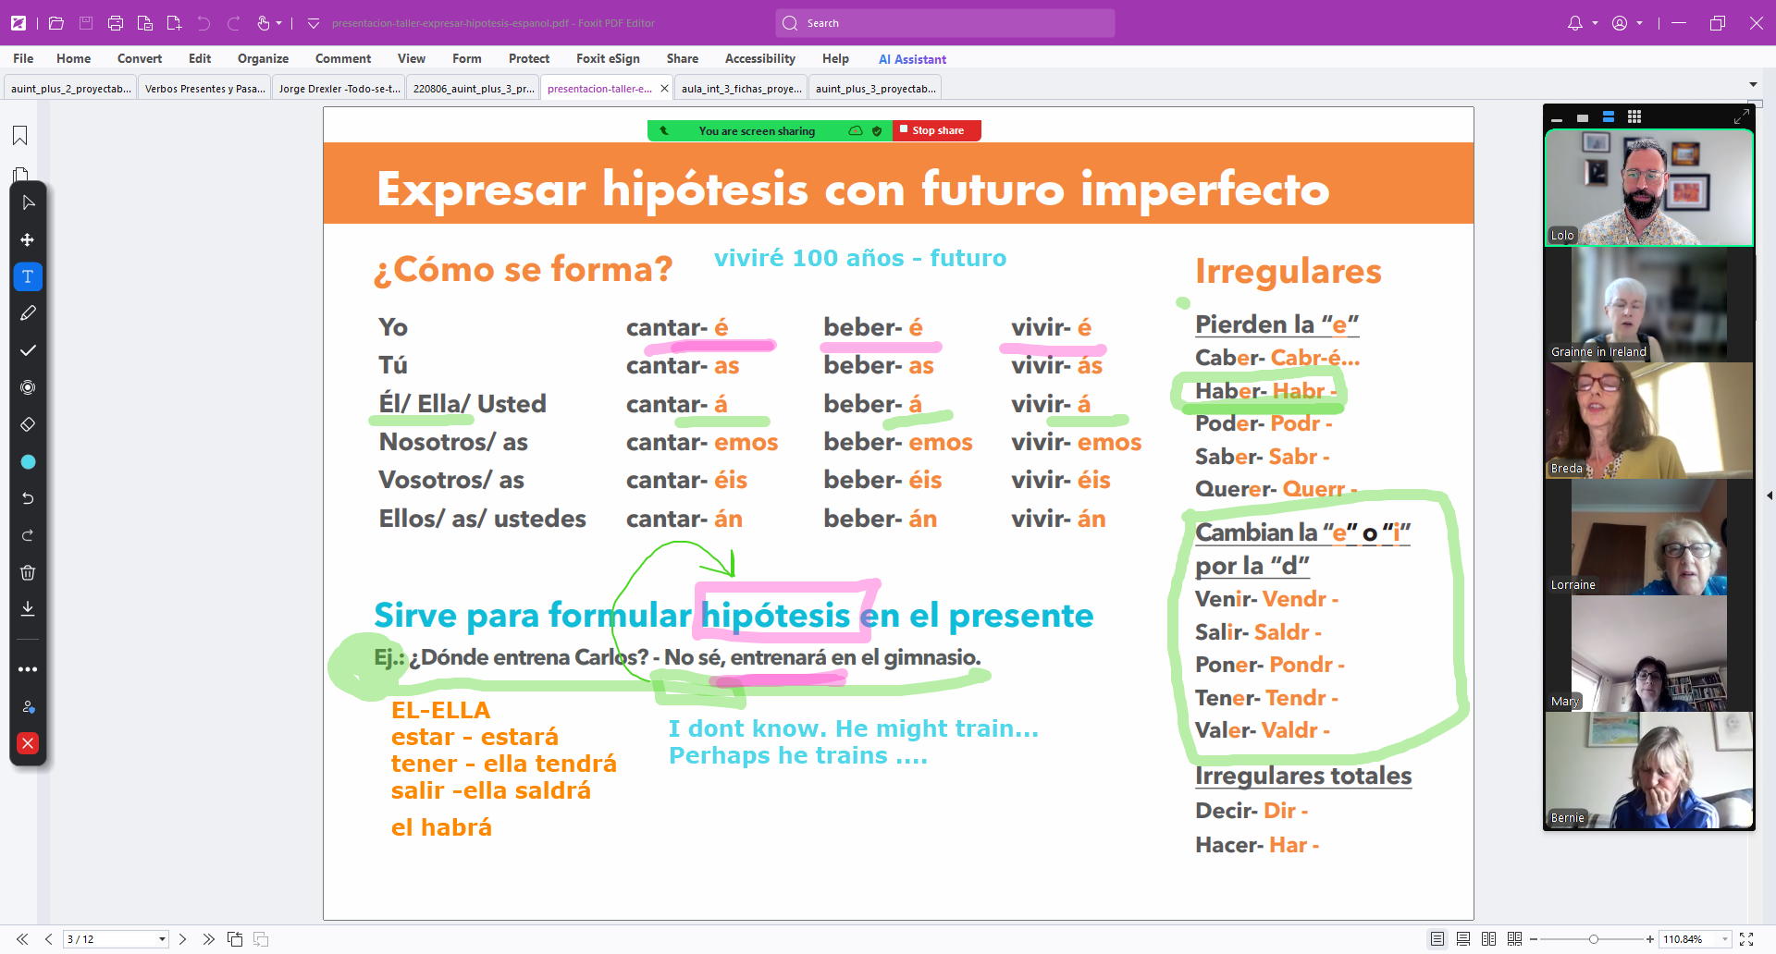Redo annotation in annotation toolbar
The width and height of the screenshot is (1776, 954).
[x=28, y=535]
